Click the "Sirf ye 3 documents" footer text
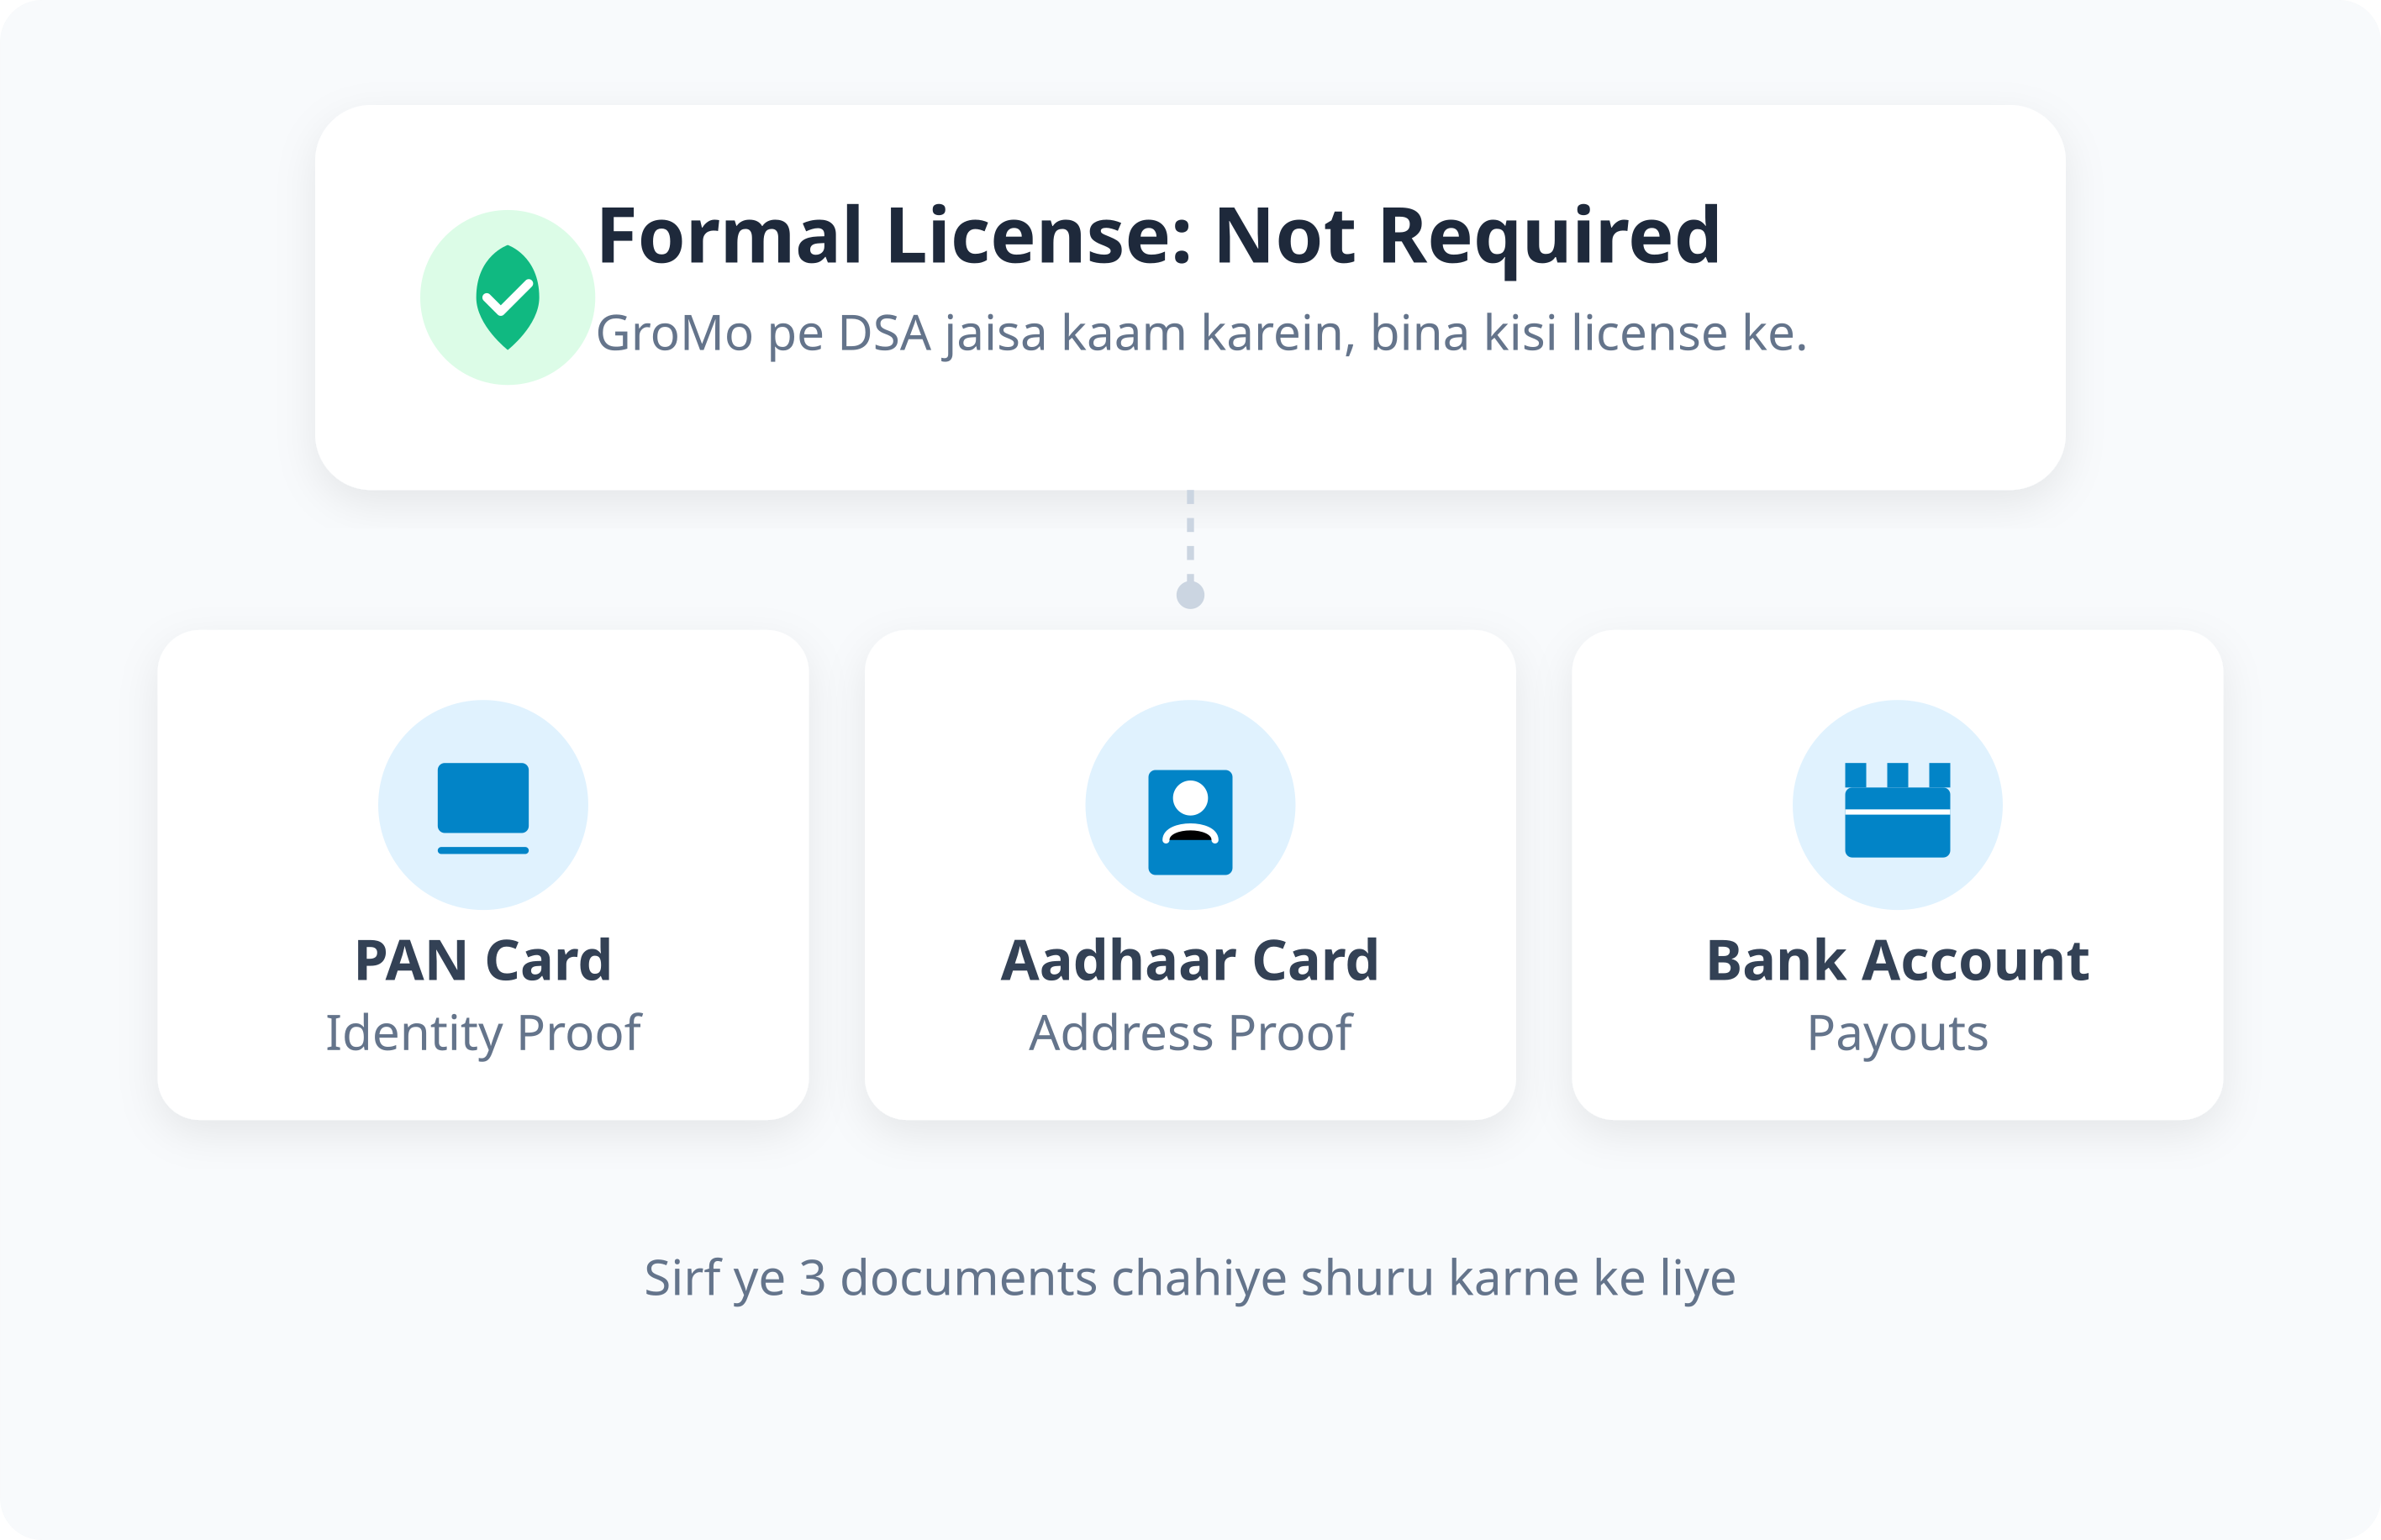This screenshot has height=1540, width=2381. click(1189, 1278)
